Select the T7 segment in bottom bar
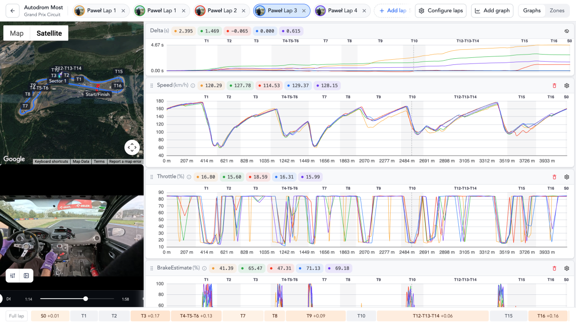 pos(243,316)
